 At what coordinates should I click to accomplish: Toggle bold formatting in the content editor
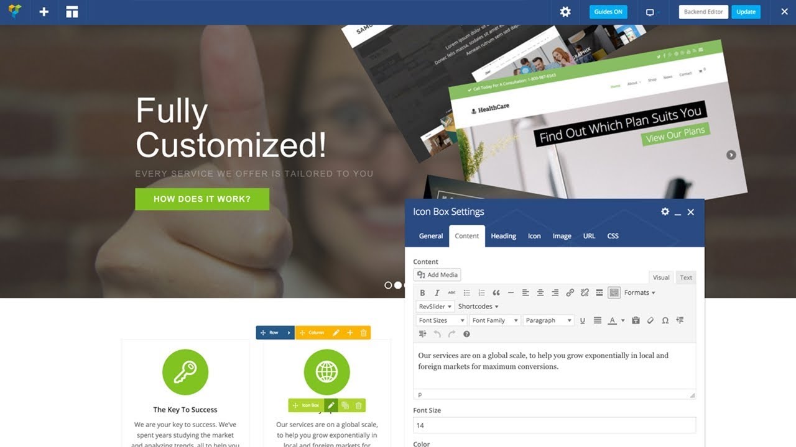coord(422,292)
